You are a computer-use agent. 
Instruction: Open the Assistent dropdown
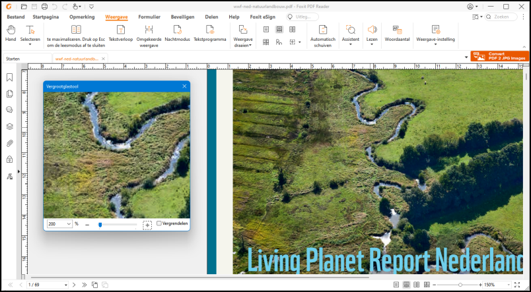pyautogui.click(x=351, y=44)
